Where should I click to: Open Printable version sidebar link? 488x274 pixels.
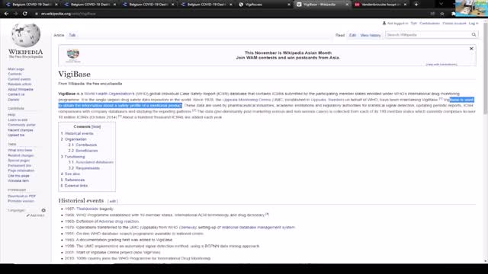(x=21, y=201)
